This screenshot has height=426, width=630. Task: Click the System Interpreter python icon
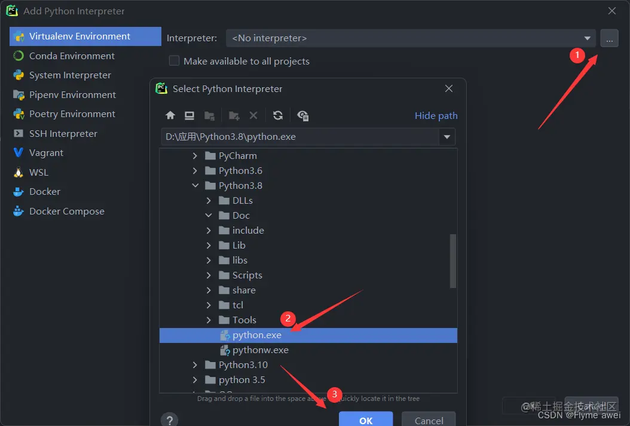pyautogui.click(x=19, y=75)
